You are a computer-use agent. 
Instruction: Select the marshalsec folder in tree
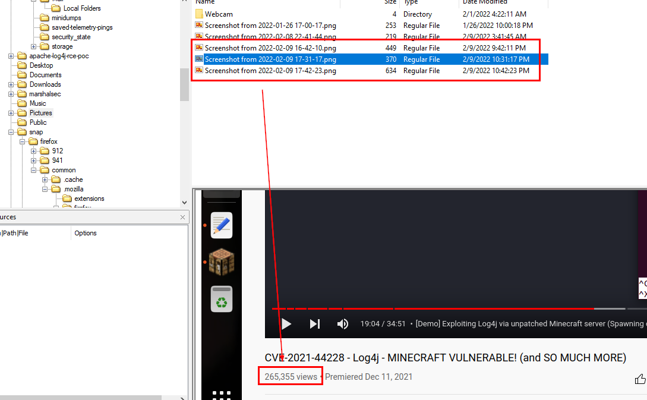pos(45,94)
